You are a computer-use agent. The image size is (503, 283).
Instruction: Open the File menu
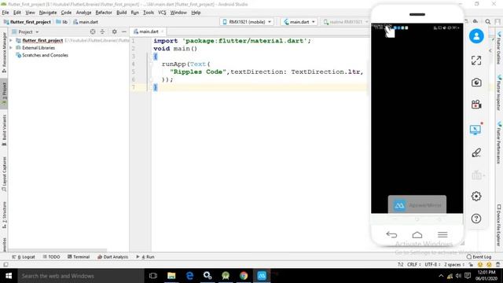coord(6,13)
